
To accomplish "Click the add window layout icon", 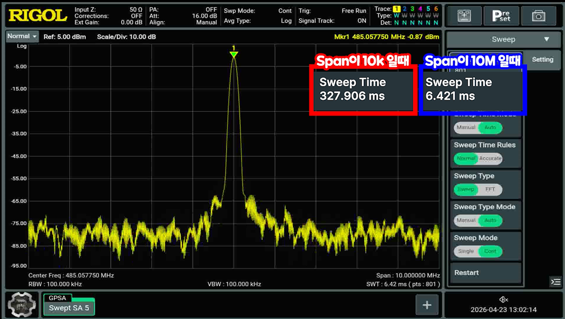I will pyautogui.click(x=464, y=16).
